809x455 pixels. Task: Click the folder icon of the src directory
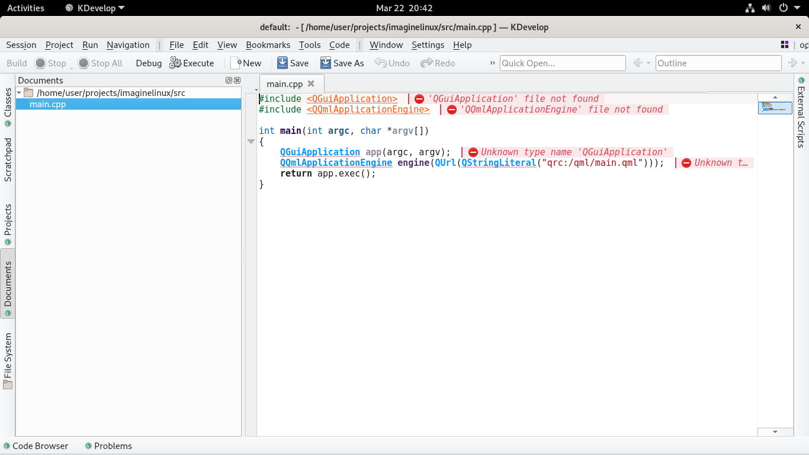point(28,93)
